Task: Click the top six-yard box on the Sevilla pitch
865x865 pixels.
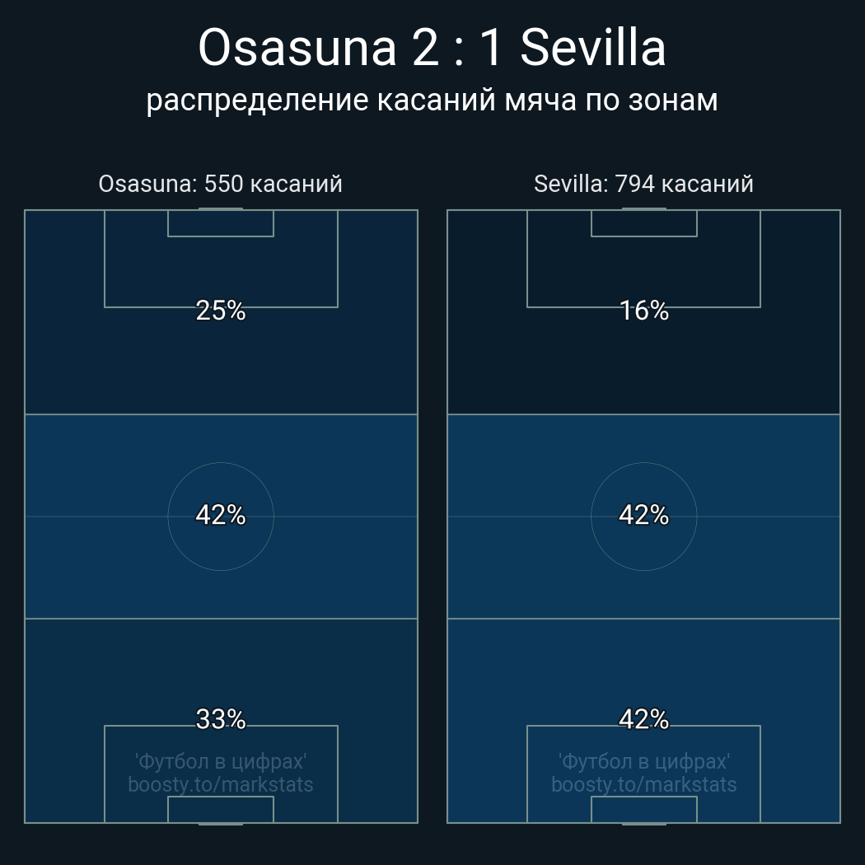Action: pyautogui.click(x=643, y=223)
